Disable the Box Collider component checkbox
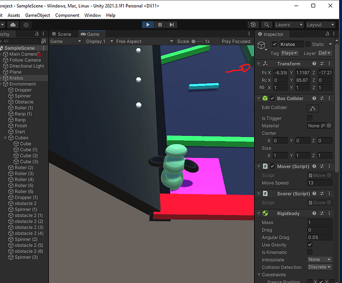Viewport: 342px width, 283px height. pos(272,98)
